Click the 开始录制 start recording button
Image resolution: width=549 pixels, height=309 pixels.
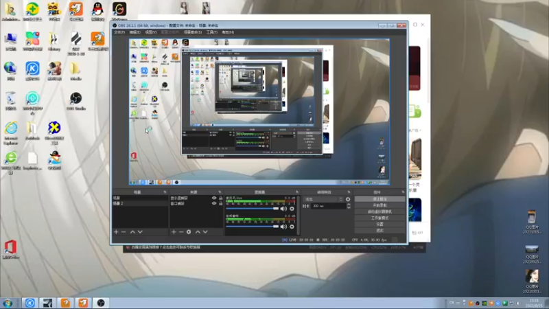pyautogui.click(x=380, y=205)
